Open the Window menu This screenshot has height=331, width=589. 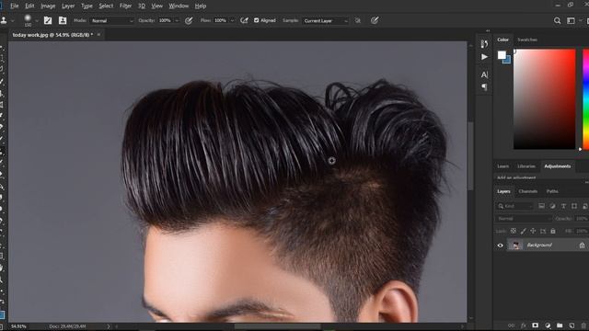[x=179, y=6]
